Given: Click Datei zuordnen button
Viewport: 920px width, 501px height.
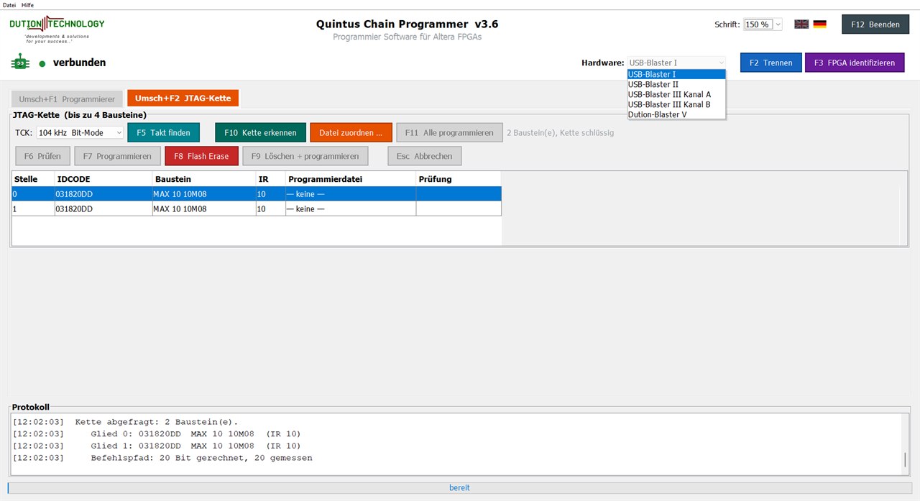Looking at the screenshot, I should (x=351, y=133).
